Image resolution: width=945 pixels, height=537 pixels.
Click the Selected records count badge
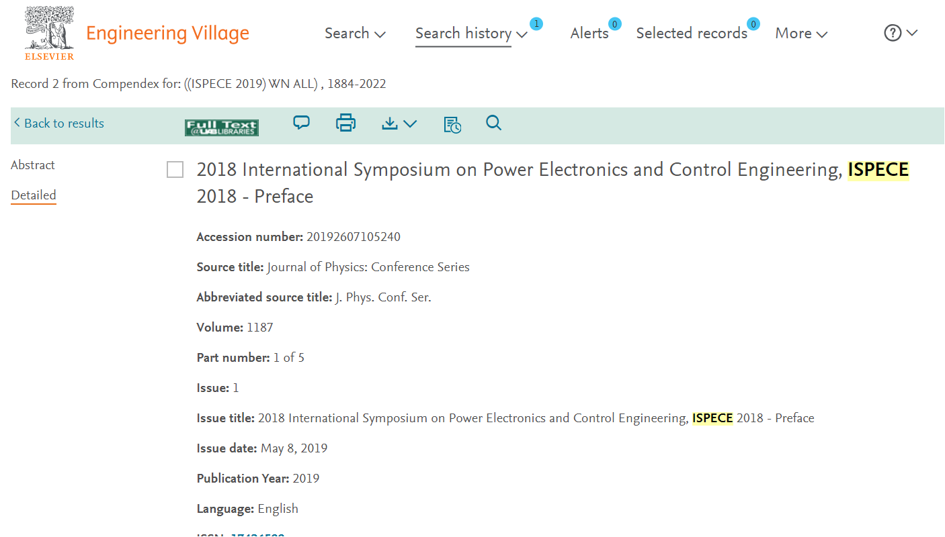(x=753, y=24)
